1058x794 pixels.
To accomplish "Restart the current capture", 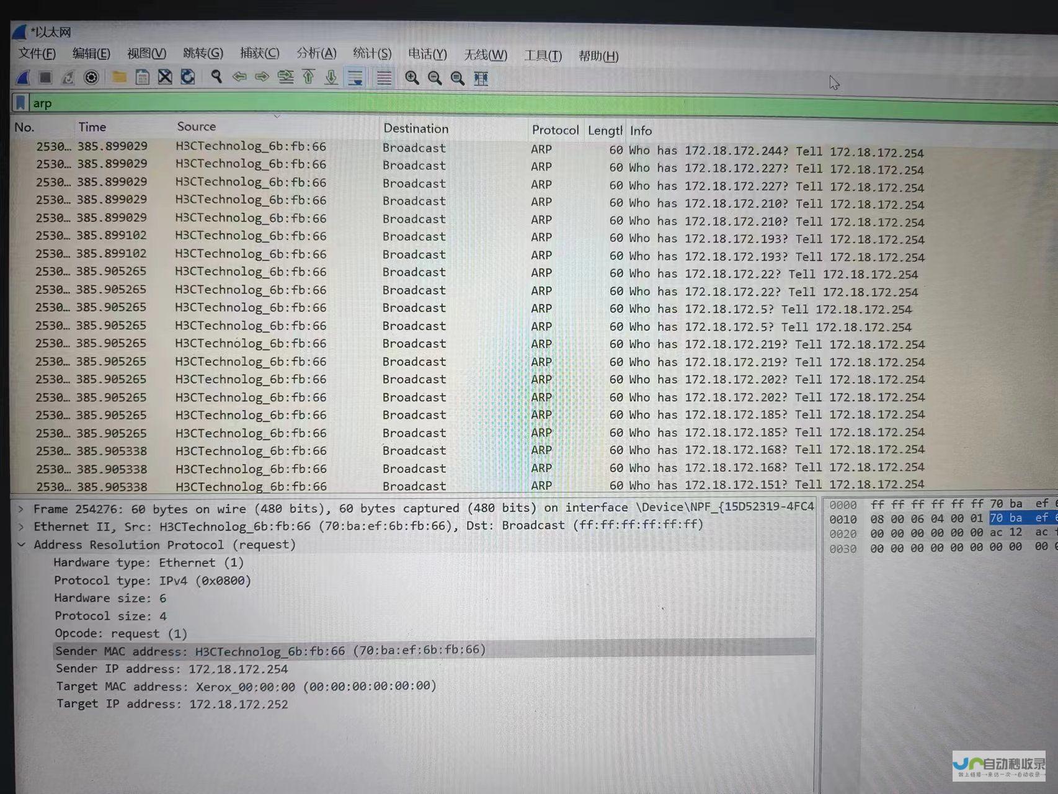I will point(68,78).
